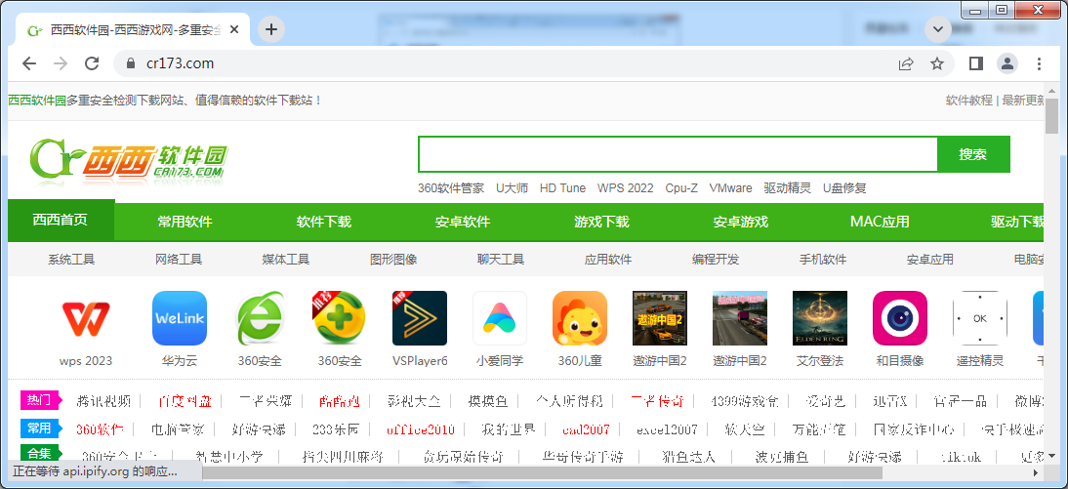Open the MAC应用 navigation item
The image size is (1068, 489).
(x=880, y=222)
